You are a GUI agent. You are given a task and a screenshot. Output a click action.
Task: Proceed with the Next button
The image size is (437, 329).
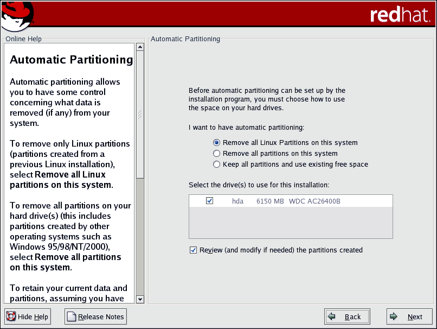409,317
